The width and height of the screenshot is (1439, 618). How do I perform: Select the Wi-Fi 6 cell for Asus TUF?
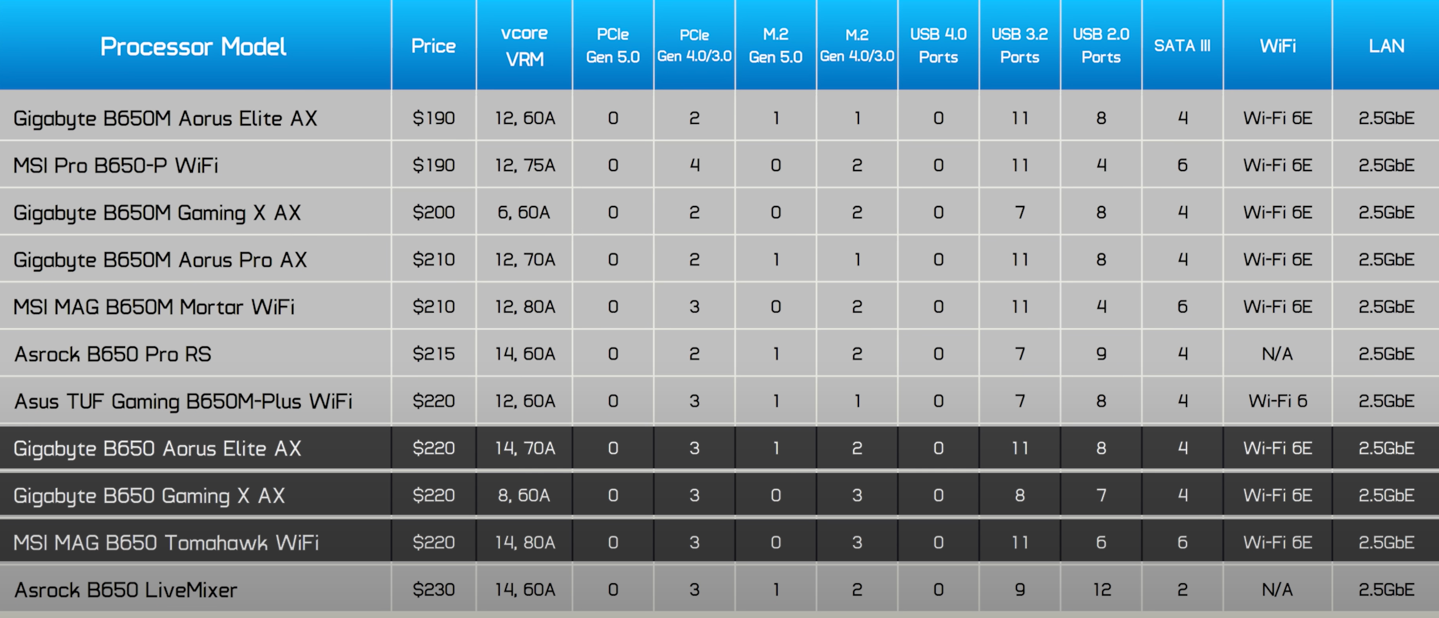coord(1277,401)
